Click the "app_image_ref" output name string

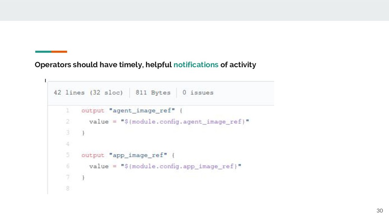tap(138, 155)
